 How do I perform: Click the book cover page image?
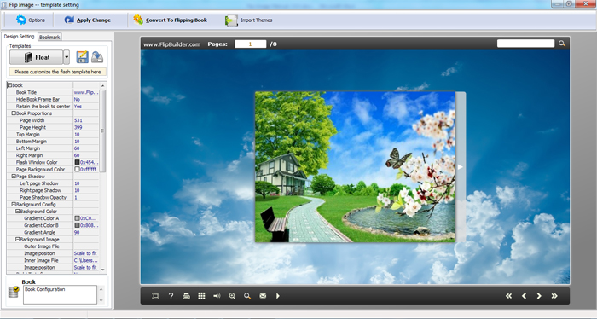[355, 166]
